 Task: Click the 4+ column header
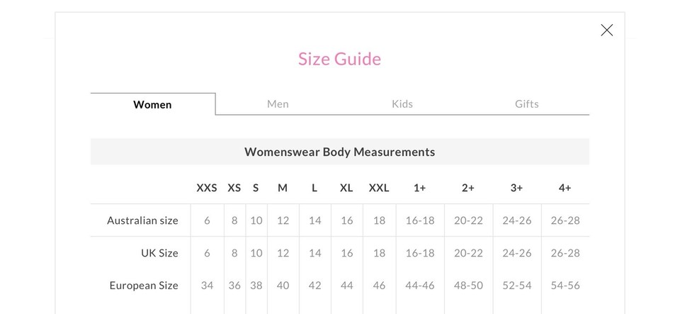pyautogui.click(x=565, y=188)
